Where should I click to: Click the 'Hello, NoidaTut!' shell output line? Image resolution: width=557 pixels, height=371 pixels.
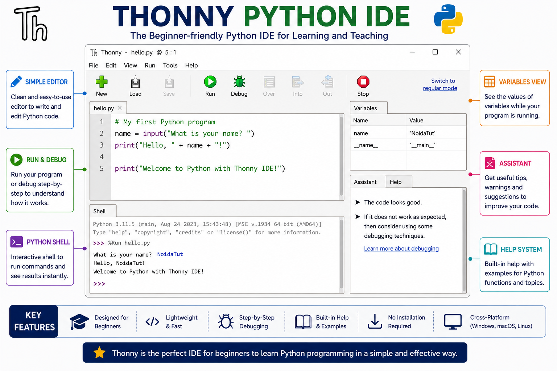(119, 263)
